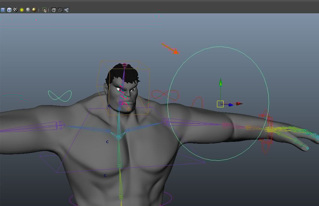Click the gold sphere rendering icon
Screen dimensions: 319x206
pos(34,10)
